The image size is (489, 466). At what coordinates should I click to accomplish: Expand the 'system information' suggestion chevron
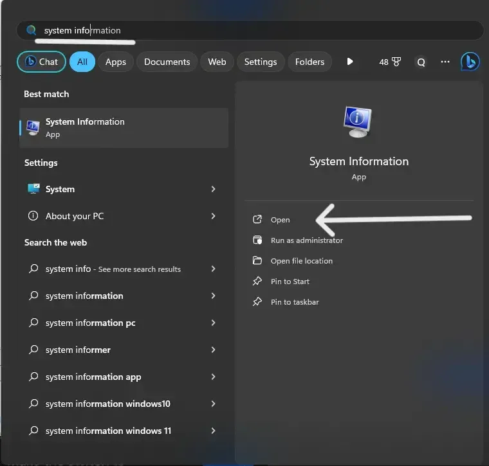tap(214, 296)
